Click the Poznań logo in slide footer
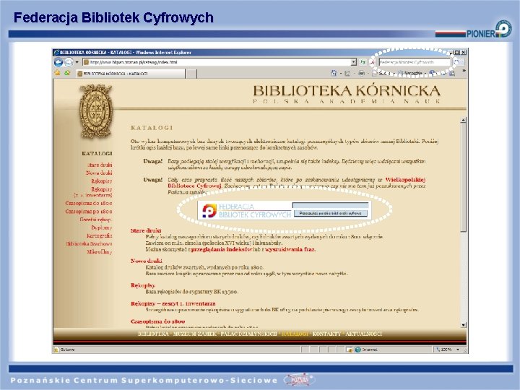Viewport: 520px width, 390px height. (x=300, y=379)
